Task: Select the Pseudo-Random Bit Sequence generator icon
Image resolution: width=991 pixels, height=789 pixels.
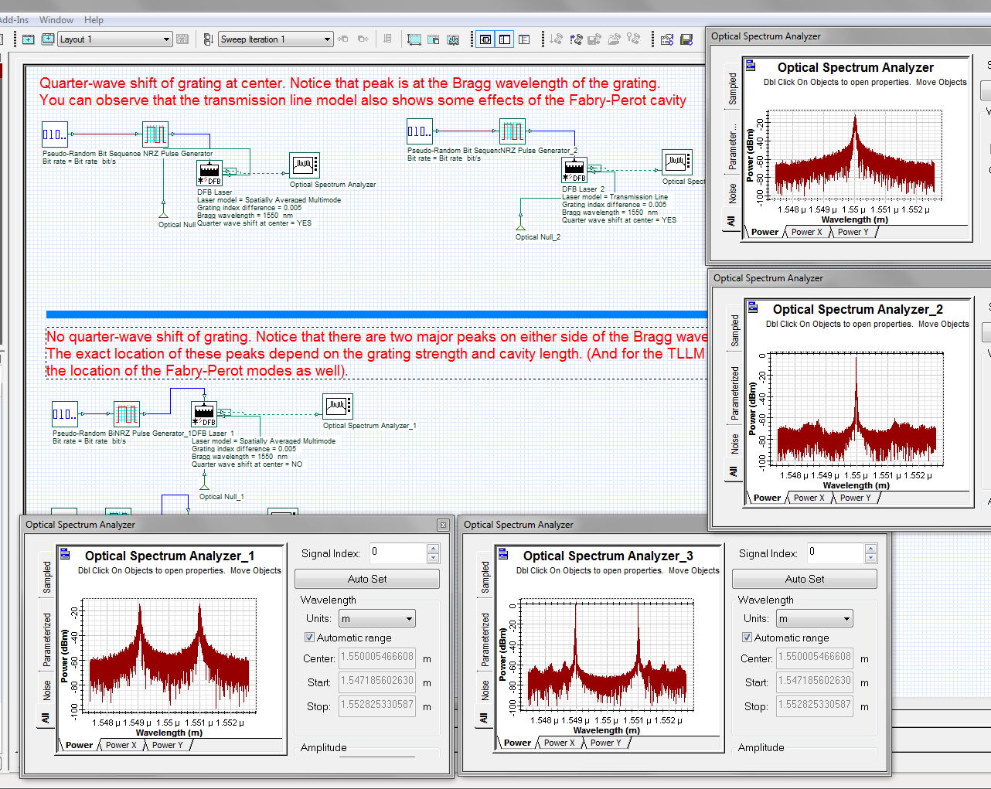Action: pos(55,133)
